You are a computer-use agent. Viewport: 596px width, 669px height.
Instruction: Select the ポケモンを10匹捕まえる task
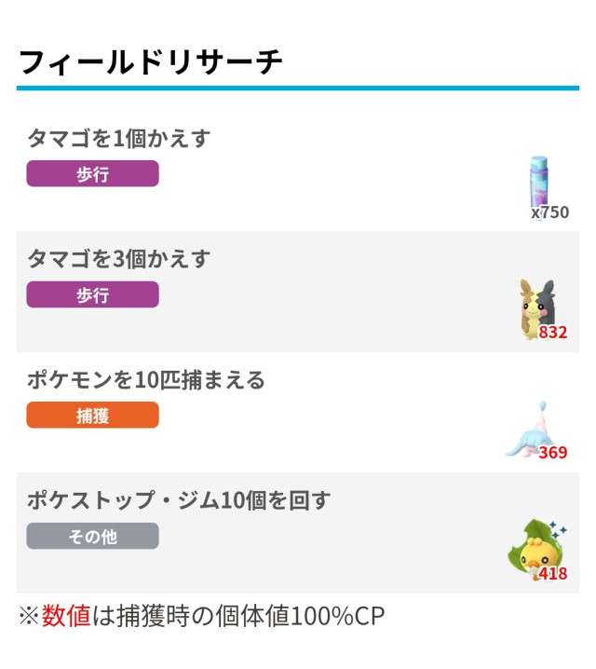(146, 380)
